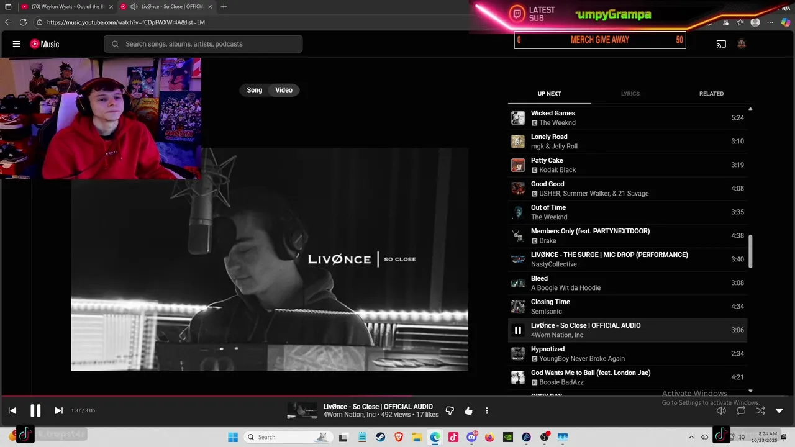
Task: Switch player to Song mode
Action: 255,90
